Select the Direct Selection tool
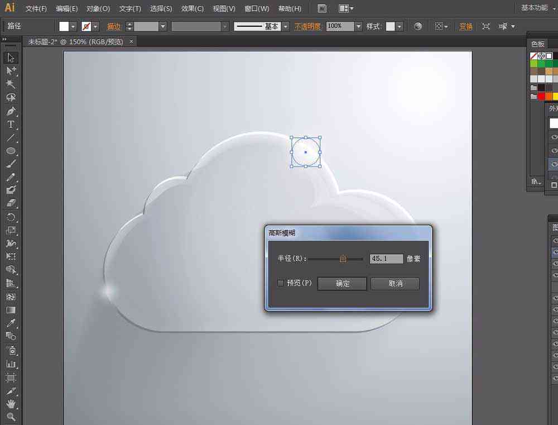558x425 pixels. (11, 71)
